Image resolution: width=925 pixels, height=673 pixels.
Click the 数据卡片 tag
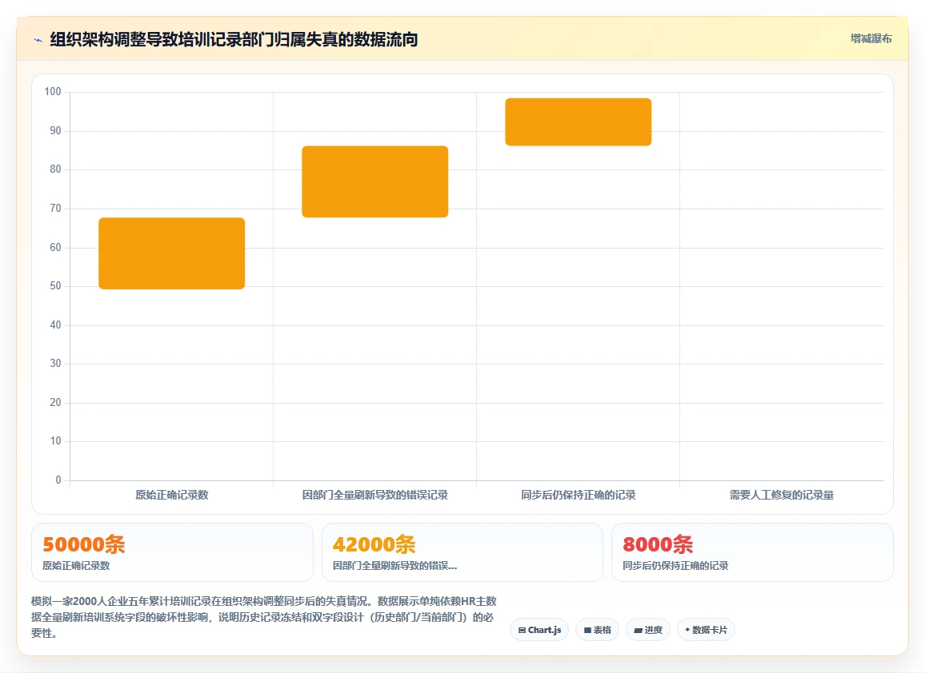pos(706,630)
